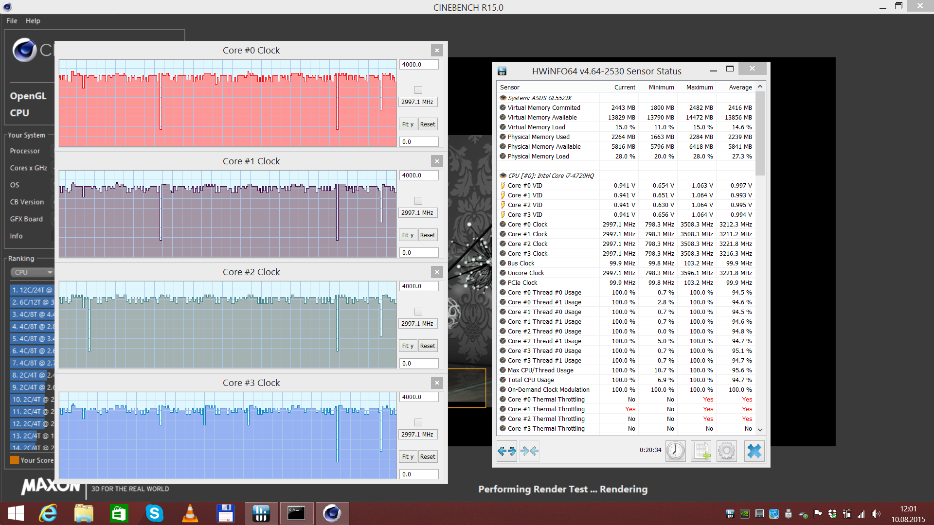Image resolution: width=934 pixels, height=525 pixels.
Task: Click the Current column header
Action: (x=619, y=87)
